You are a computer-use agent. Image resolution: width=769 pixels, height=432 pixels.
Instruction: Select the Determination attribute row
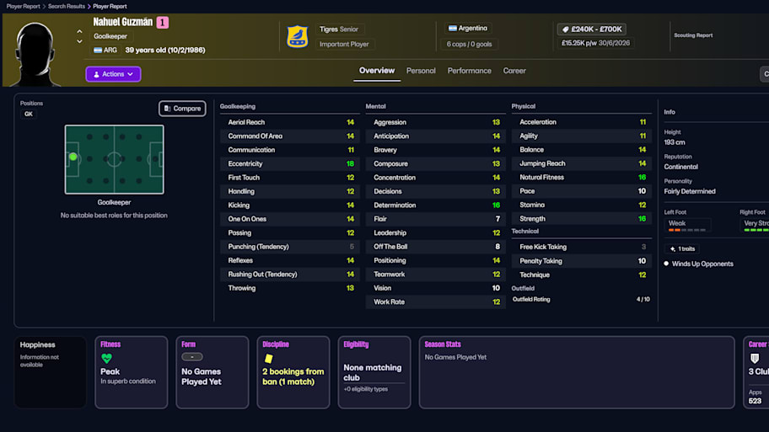pyautogui.click(x=435, y=205)
